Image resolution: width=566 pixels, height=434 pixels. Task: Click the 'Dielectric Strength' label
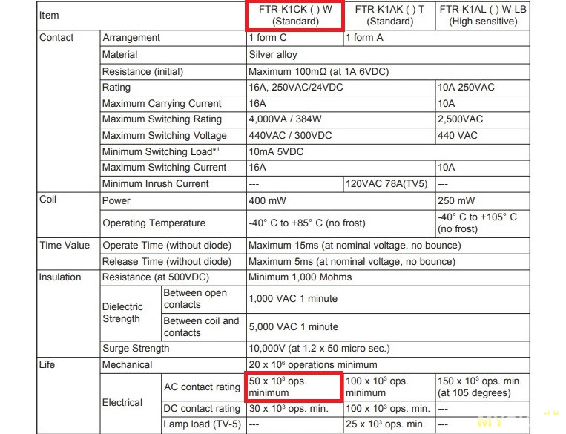click(x=131, y=312)
